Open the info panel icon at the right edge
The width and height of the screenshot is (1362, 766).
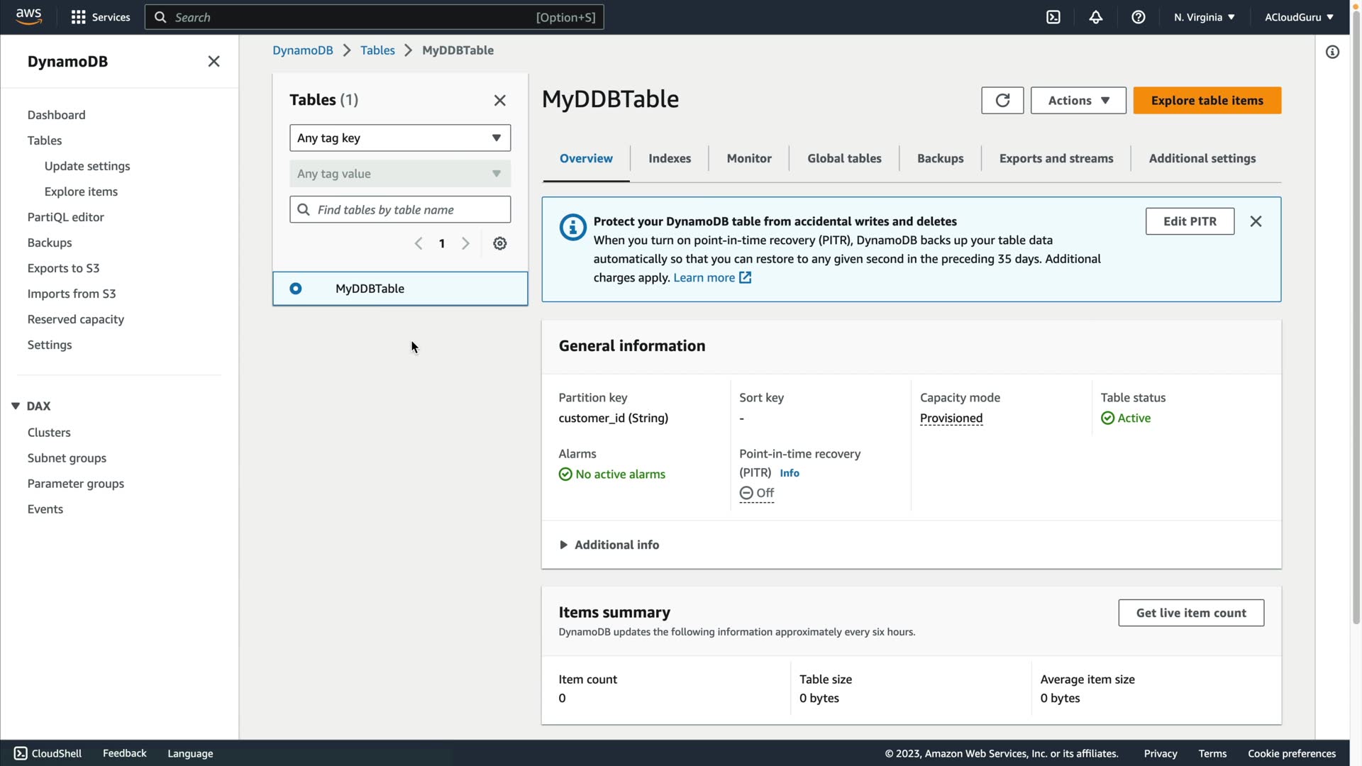coord(1332,52)
